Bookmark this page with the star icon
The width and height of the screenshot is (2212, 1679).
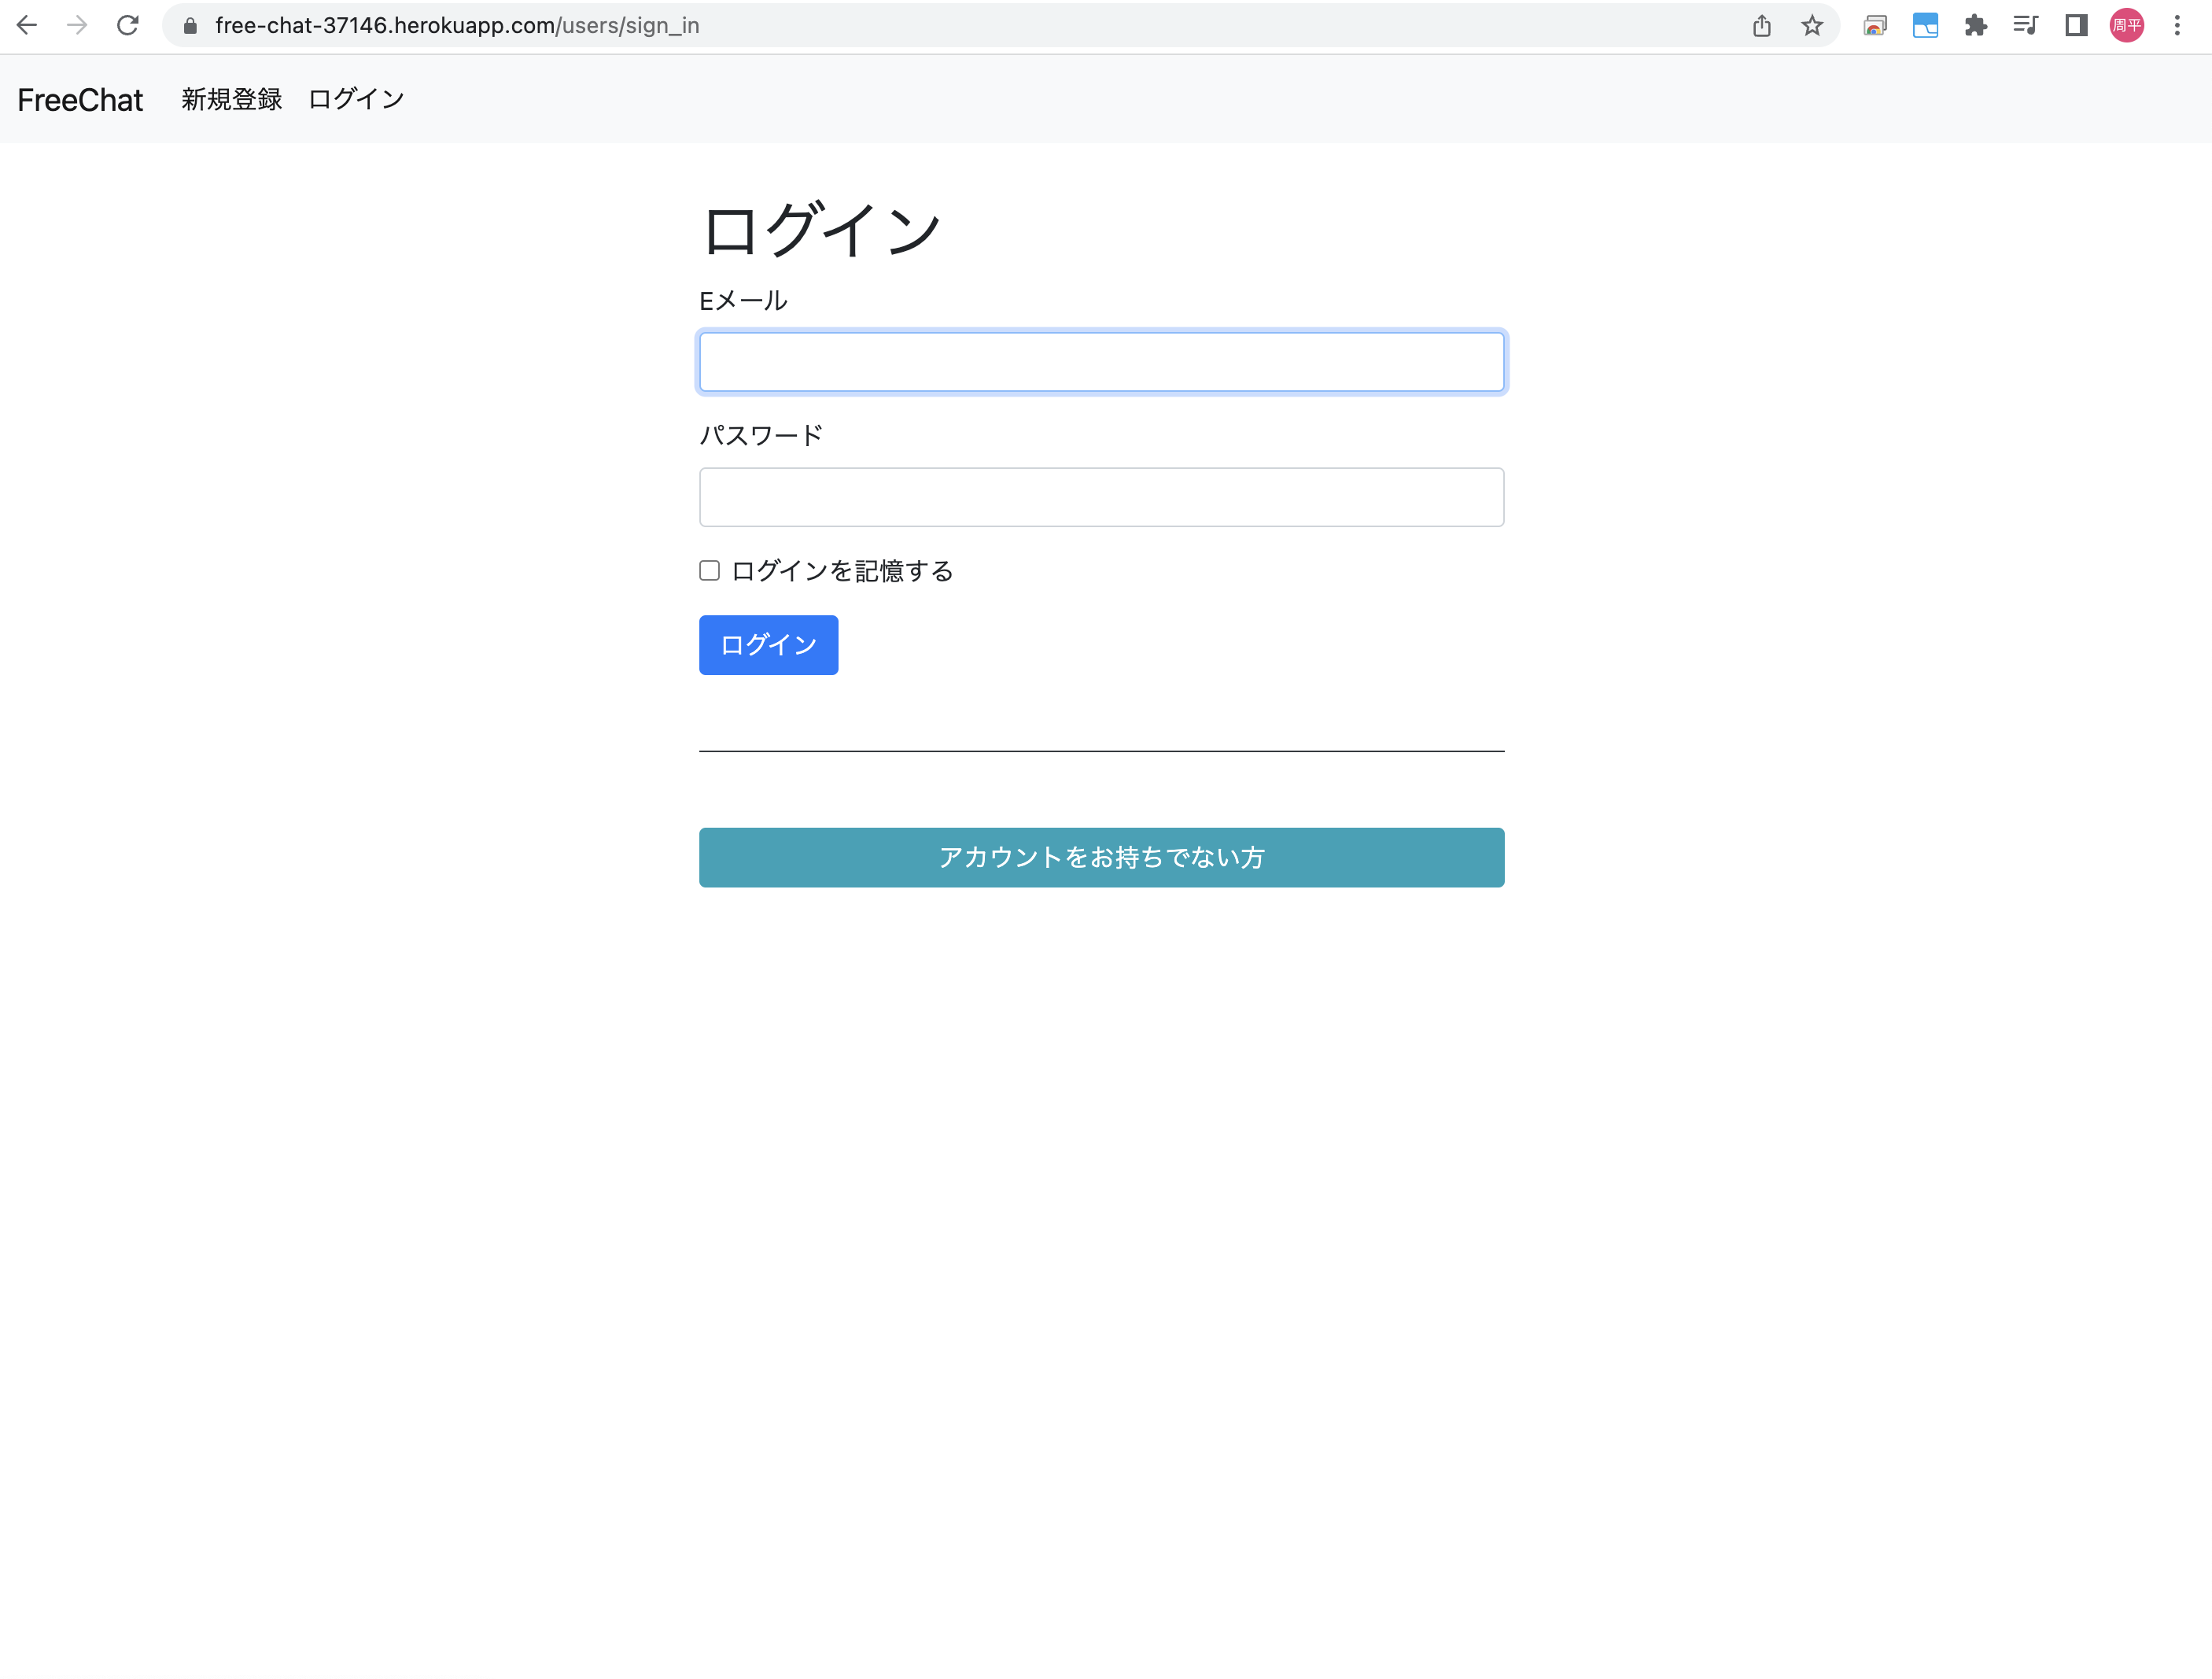coord(1812,25)
